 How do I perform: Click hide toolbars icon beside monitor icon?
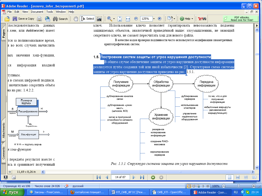[14, 177]
